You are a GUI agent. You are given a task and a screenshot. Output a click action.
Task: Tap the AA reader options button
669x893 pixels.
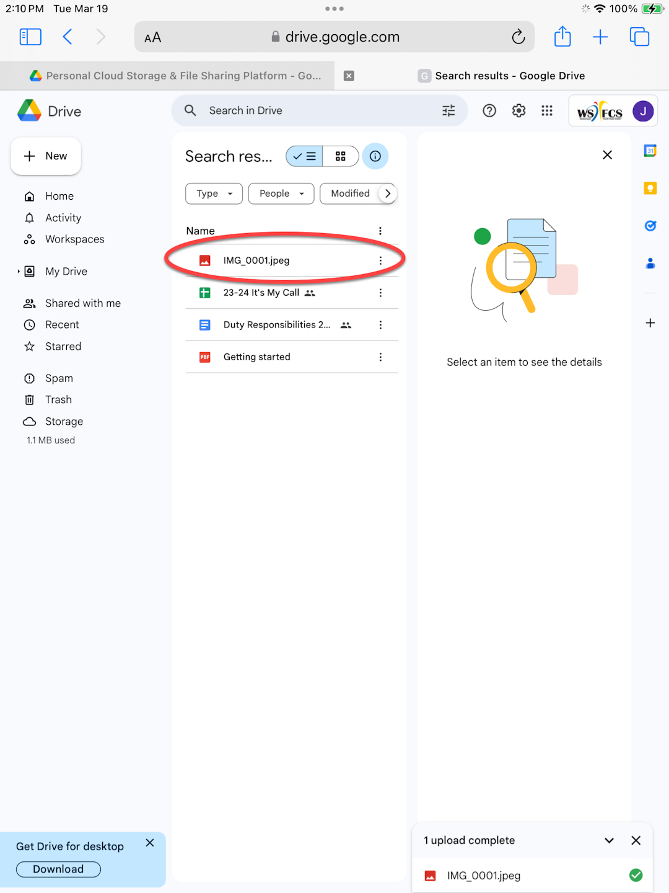point(152,38)
